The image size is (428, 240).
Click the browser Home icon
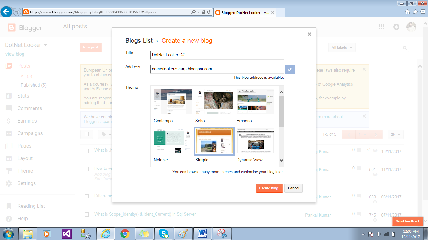point(408,12)
